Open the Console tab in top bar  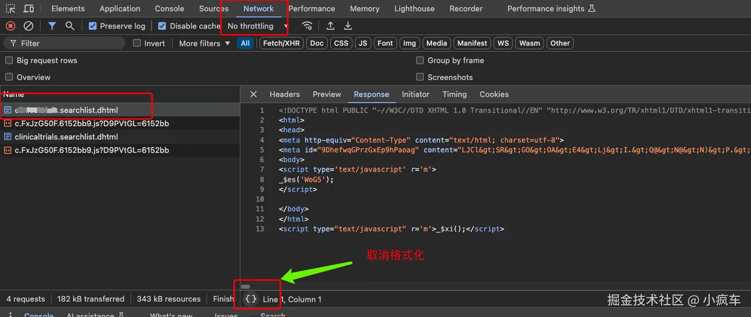(170, 9)
